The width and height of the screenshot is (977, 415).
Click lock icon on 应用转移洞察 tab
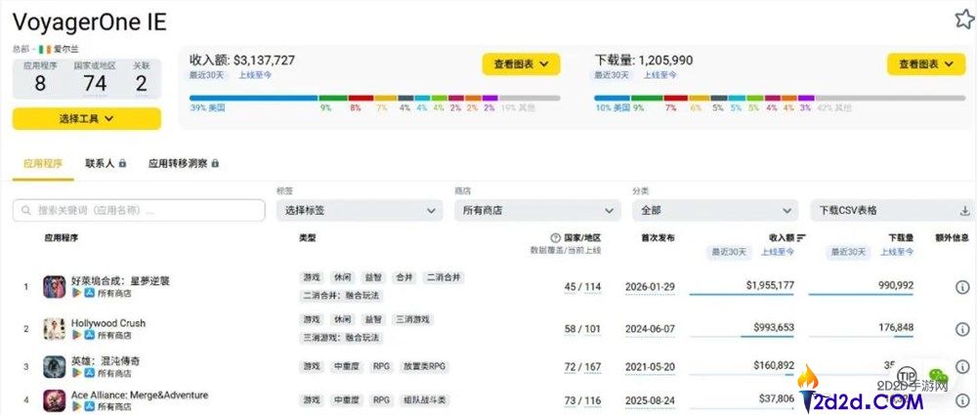coord(215,164)
